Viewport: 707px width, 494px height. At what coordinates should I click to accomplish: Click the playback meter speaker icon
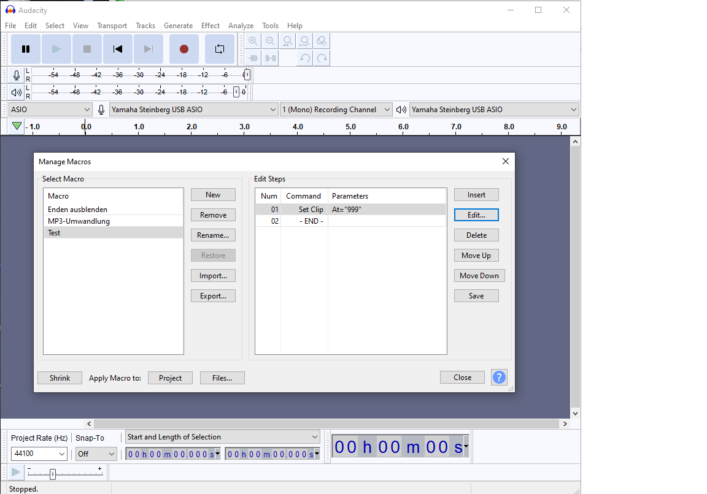17,93
